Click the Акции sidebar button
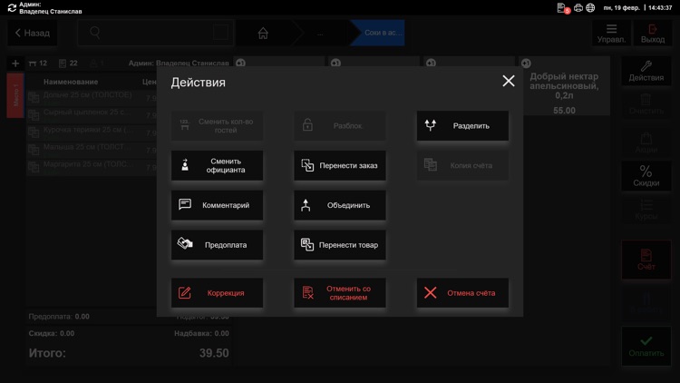The width and height of the screenshot is (680, 383). [x=646, y=142]
